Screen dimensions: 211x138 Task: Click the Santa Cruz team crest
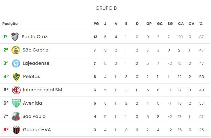pyautogui.click(x=15, y=37)
